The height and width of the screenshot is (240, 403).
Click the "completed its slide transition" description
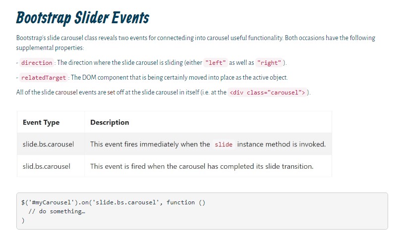click(x=202, y=166)
